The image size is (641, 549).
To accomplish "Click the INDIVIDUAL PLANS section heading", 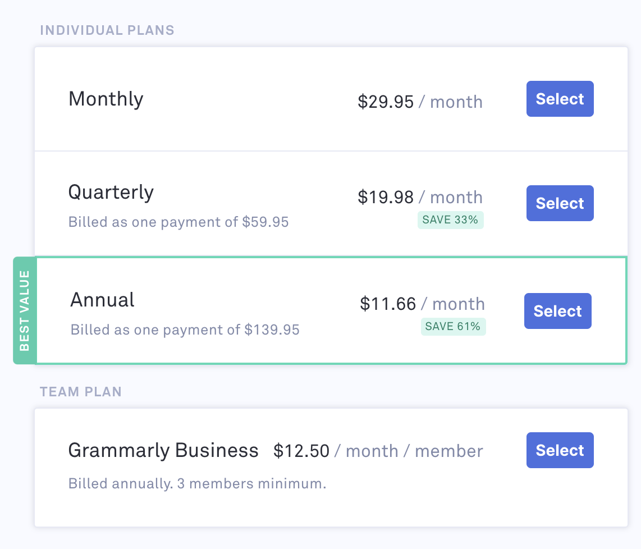I will pyautogui.click(x=107, y=30).
